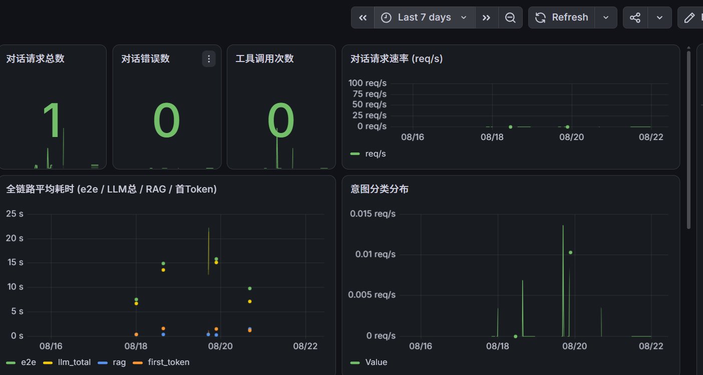The height and width of the screenshot is (375, 703).
Task: Click the big 0 value in 对话错误数
Action: coord(167,120)
